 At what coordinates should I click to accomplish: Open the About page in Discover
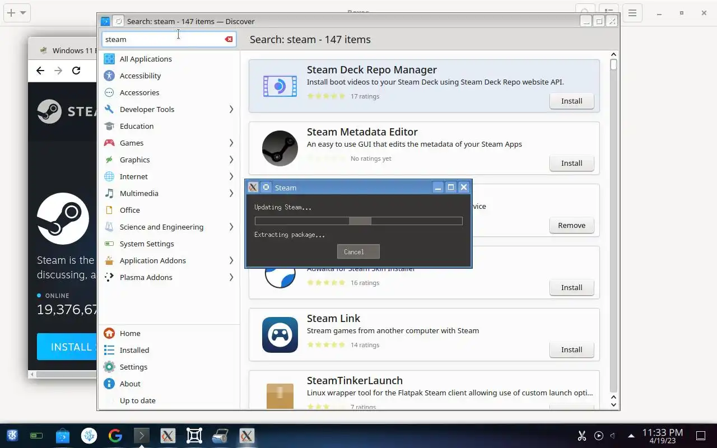pos(169,384)
